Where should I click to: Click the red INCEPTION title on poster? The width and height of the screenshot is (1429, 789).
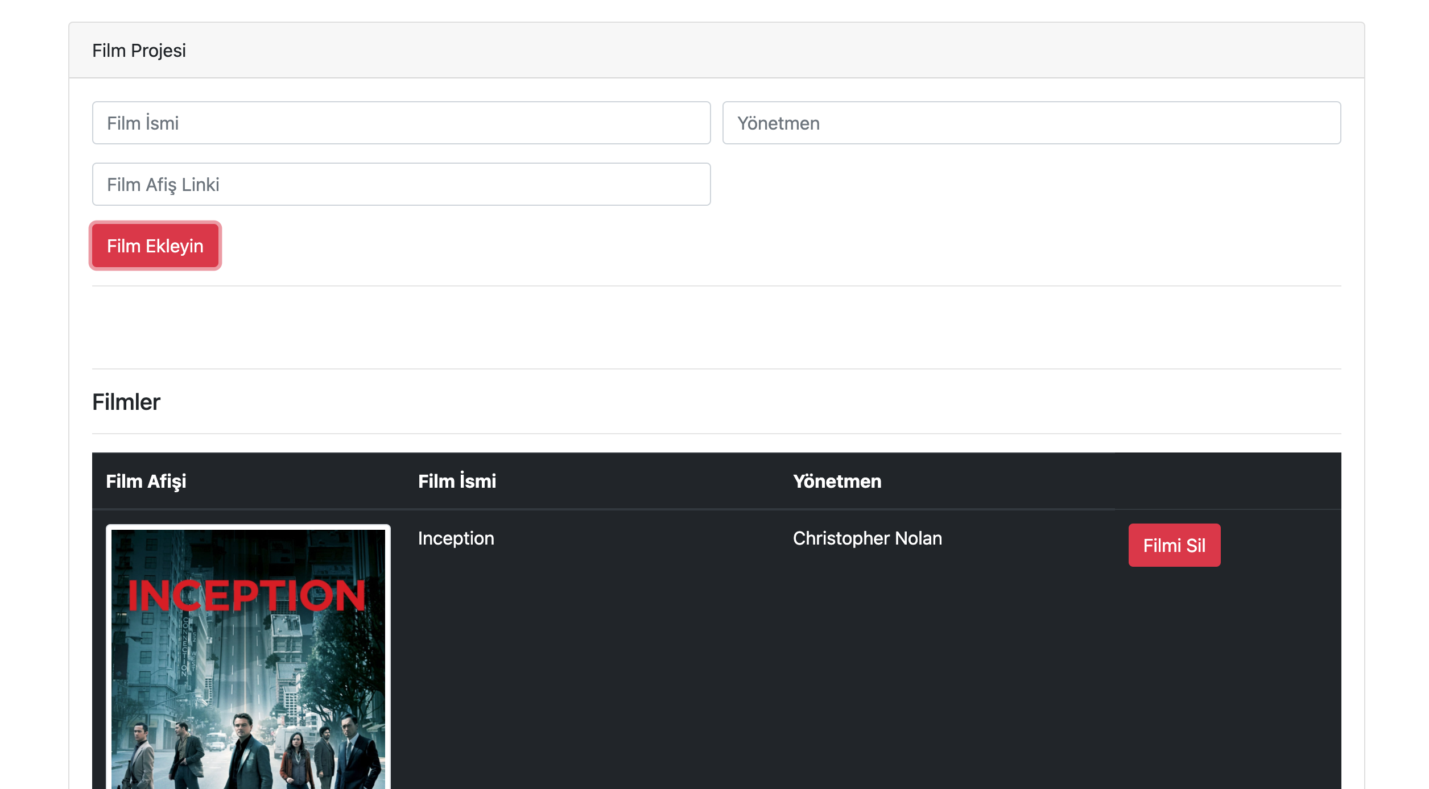tap(246, 596)
